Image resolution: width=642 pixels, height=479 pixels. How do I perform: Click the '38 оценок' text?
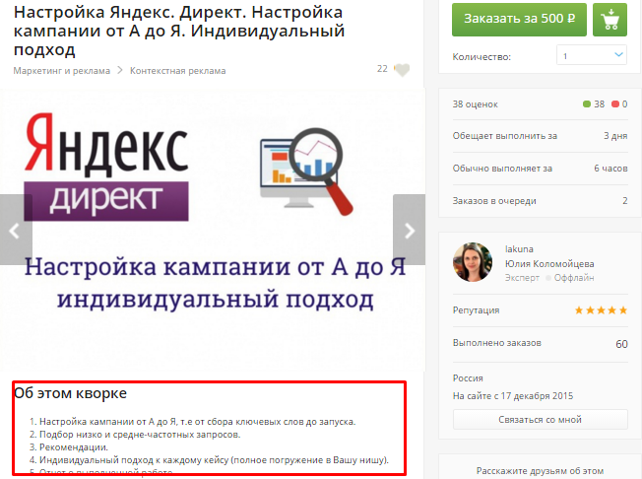(x=475, y=104)
